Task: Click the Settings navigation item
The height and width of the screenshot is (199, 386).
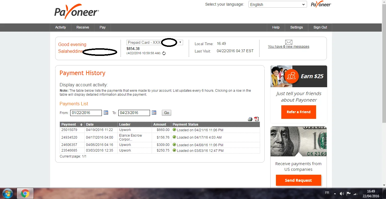Action: tap(296, 27)
